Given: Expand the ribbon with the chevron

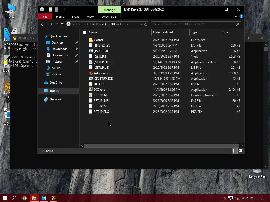Looking at the screenshot, I should click(x=235, y=16).
